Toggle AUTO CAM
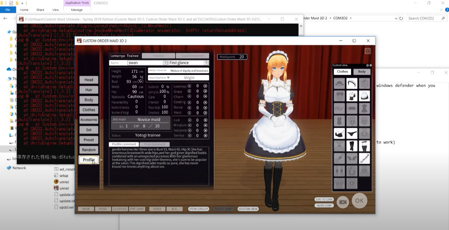This screenshot has width=449, height=230. coord(324,205)
